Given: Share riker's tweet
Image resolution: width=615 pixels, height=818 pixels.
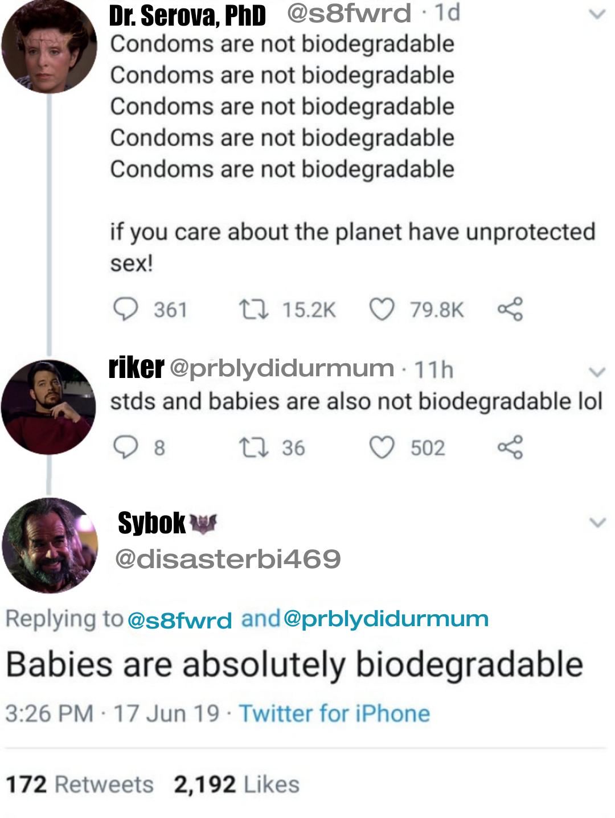Looking at the screenshot, I should [510, 447].
